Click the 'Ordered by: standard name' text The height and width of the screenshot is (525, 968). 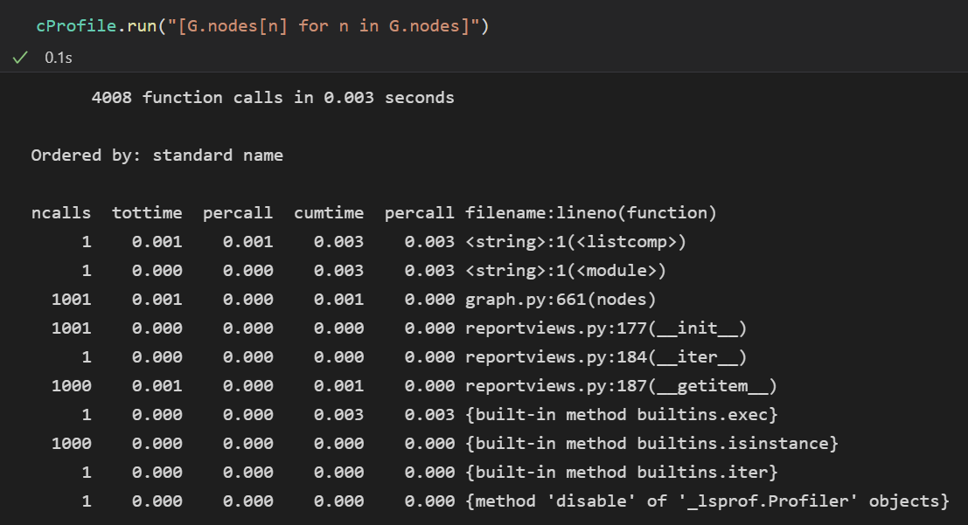tap(157, 155)
